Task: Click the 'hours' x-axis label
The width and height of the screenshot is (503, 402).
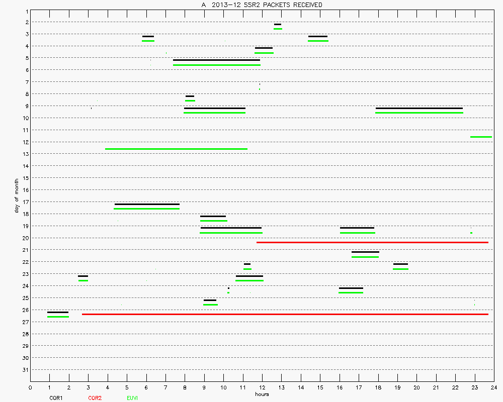Action: (x=262, y=394)
